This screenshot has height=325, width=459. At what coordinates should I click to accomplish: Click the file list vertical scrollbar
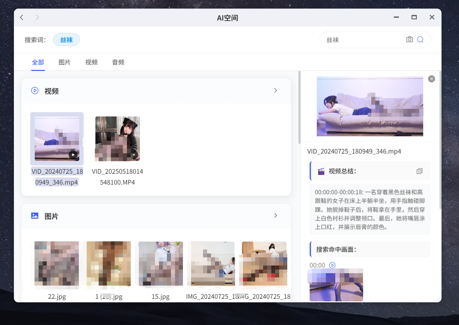click(299, 107)
